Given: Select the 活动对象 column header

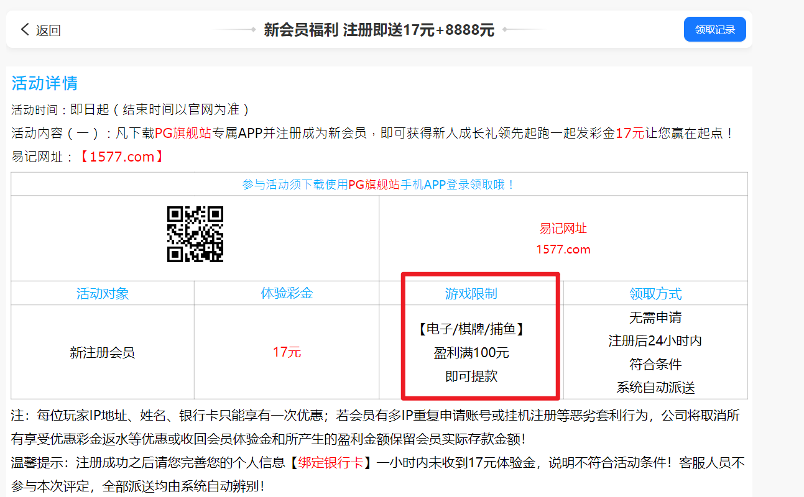Looking at the screenshot, I should pos(103,293).
